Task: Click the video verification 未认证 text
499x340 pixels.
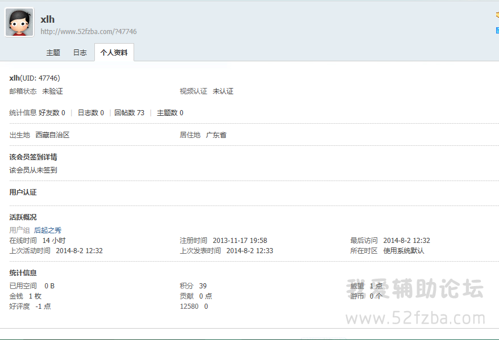Action: [223, 91]
